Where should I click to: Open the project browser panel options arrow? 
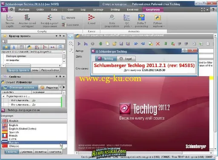click(x=56, y=36)
